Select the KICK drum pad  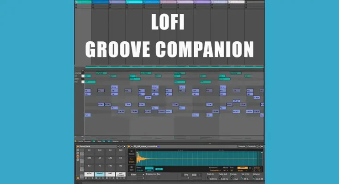click(x=89, y=174)
